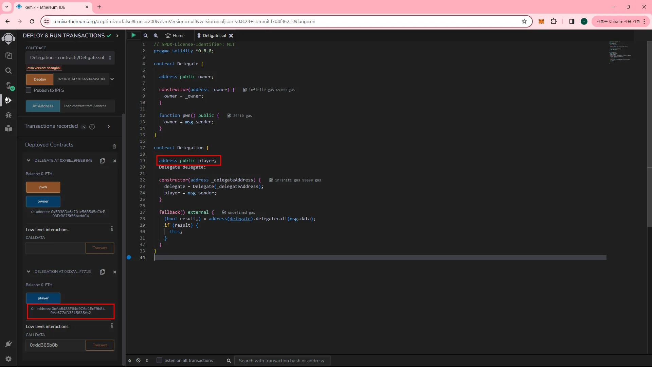This screenshot has height=367, width=652.
Task: Toggle terminal panel with double-arrow icon
Action: [x=129, y=361]
